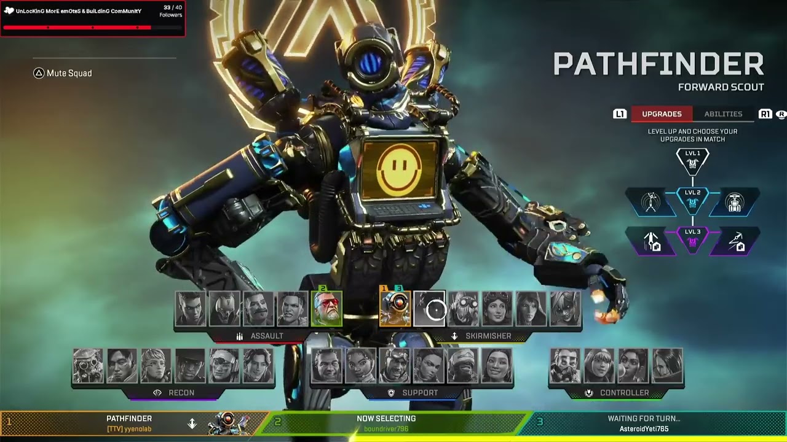Click the LVL 1 upgrade node

(x=692, y=161)
